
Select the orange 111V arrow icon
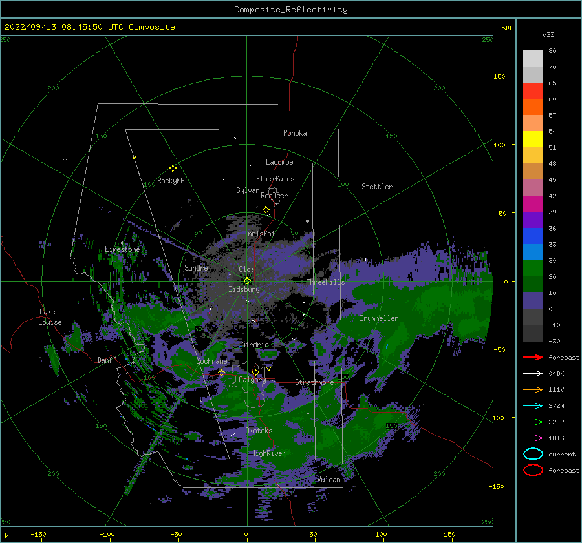[x=533, y=389]
